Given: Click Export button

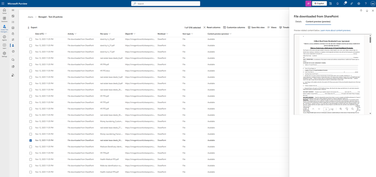Looking at the screenshot, I should click(x=32, y=28).
